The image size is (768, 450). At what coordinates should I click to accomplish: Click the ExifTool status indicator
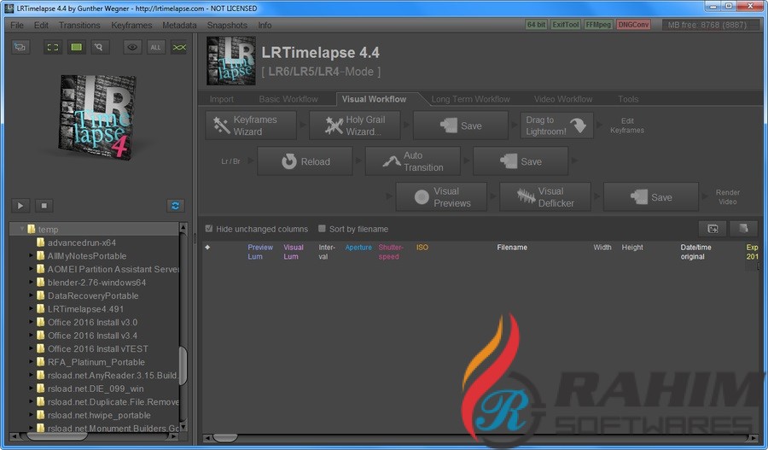(x=565, y=25)
